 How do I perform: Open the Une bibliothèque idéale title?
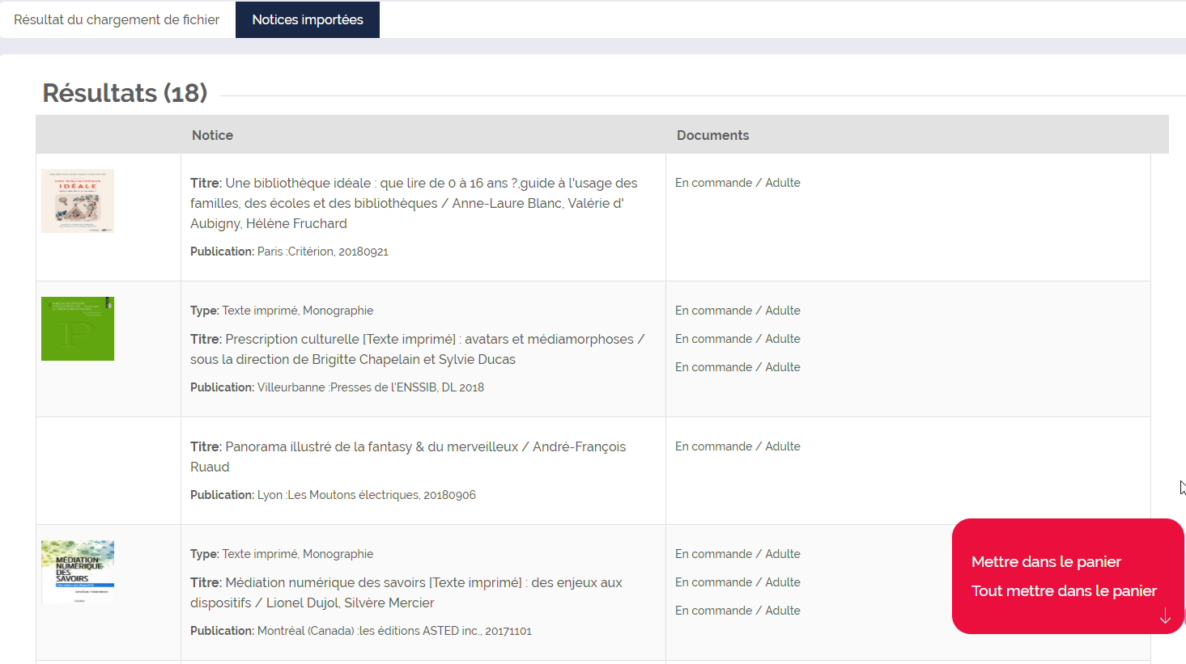click(x=414, y=203)
